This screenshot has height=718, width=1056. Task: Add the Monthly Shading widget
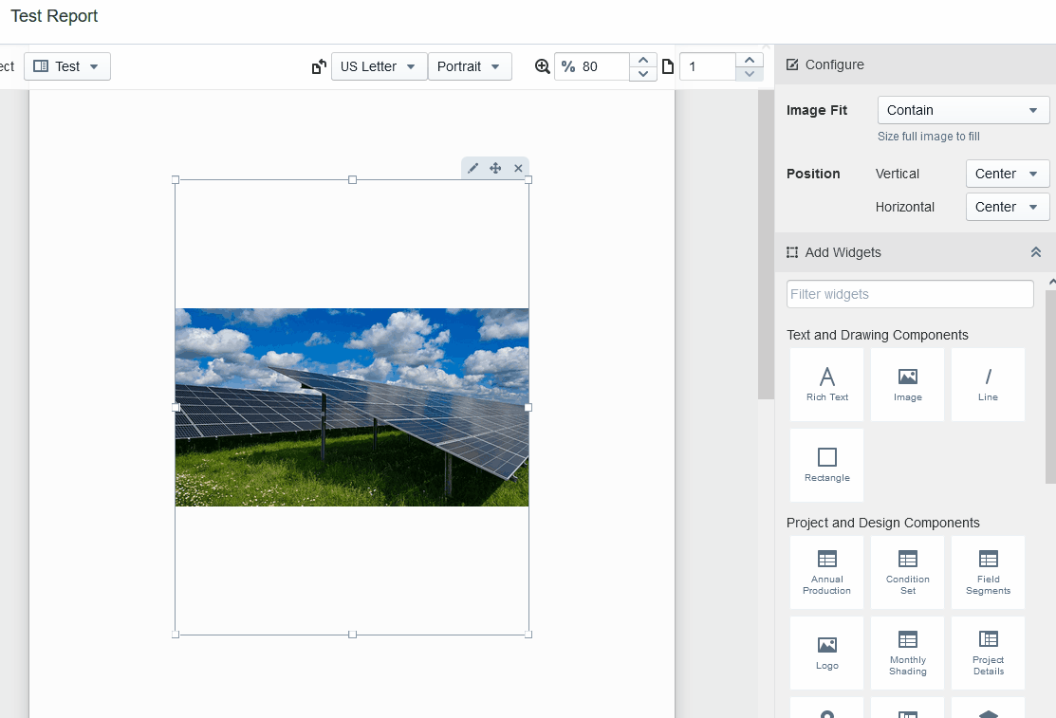[907, 653]
